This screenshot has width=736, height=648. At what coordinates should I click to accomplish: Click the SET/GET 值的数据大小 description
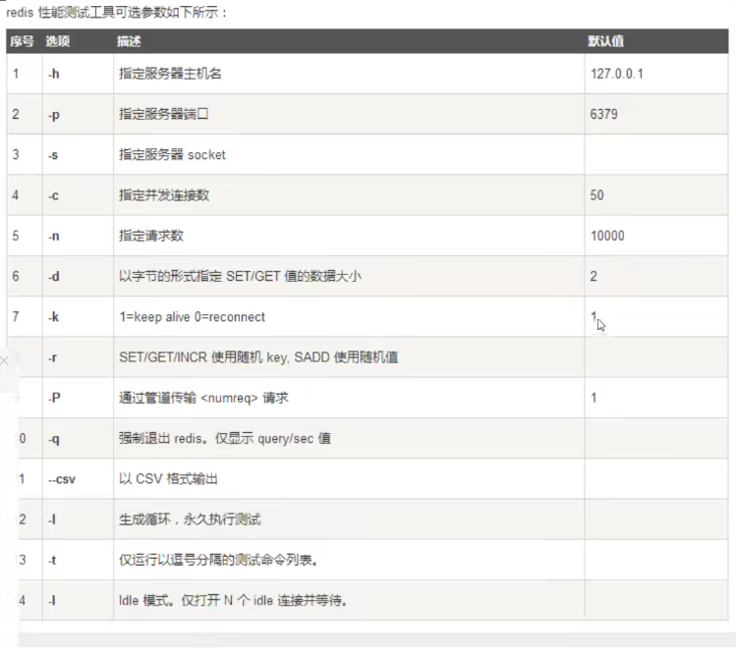240,276
